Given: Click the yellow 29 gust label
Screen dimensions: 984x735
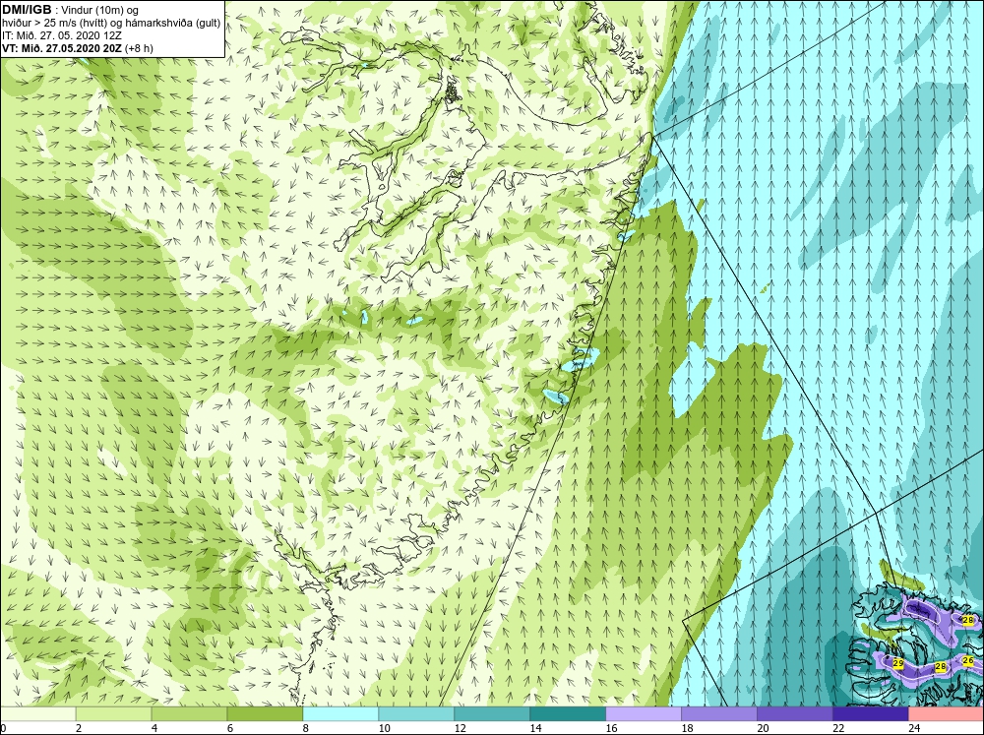Looking at the screenshot, I should coord(898,663).
